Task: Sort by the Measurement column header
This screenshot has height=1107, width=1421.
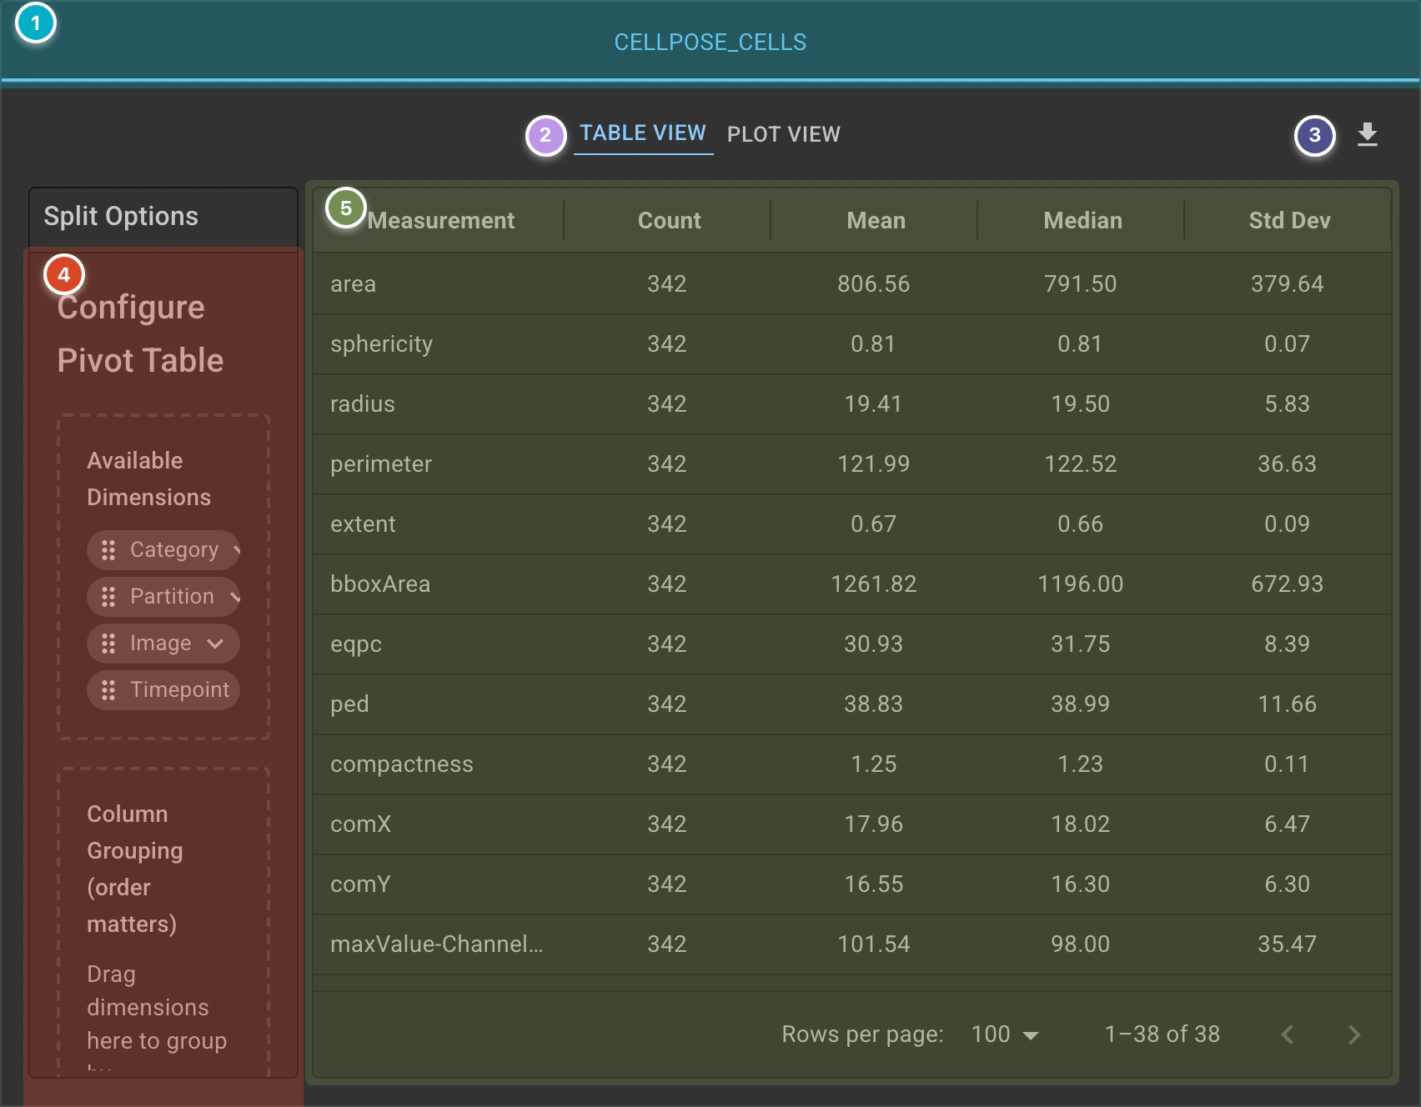Action: pyautogui.click(x=441, y=221)
